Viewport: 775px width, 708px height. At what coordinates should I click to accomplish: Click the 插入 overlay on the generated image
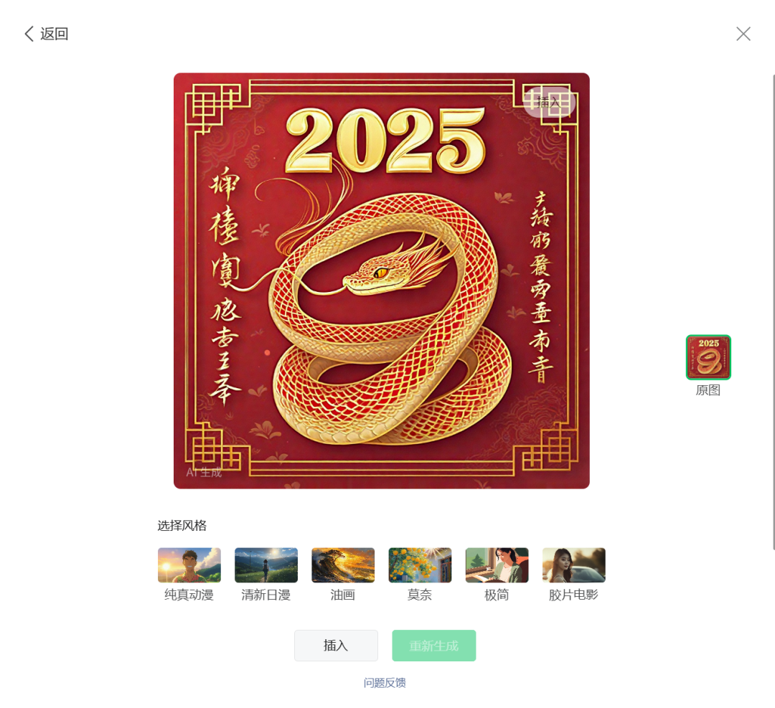(x=549, y=103)
